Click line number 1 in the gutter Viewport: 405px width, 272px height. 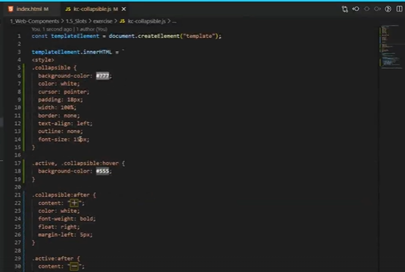[x=19, y=36]
